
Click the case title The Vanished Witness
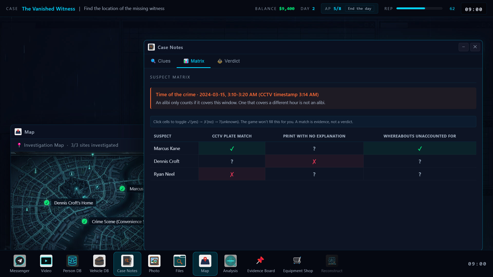pyautogui.click(x=49, y=9)
